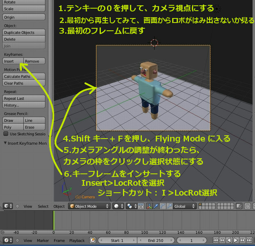
Task: Click Duplicate Objects button
Action: click(x=24, y=32)
